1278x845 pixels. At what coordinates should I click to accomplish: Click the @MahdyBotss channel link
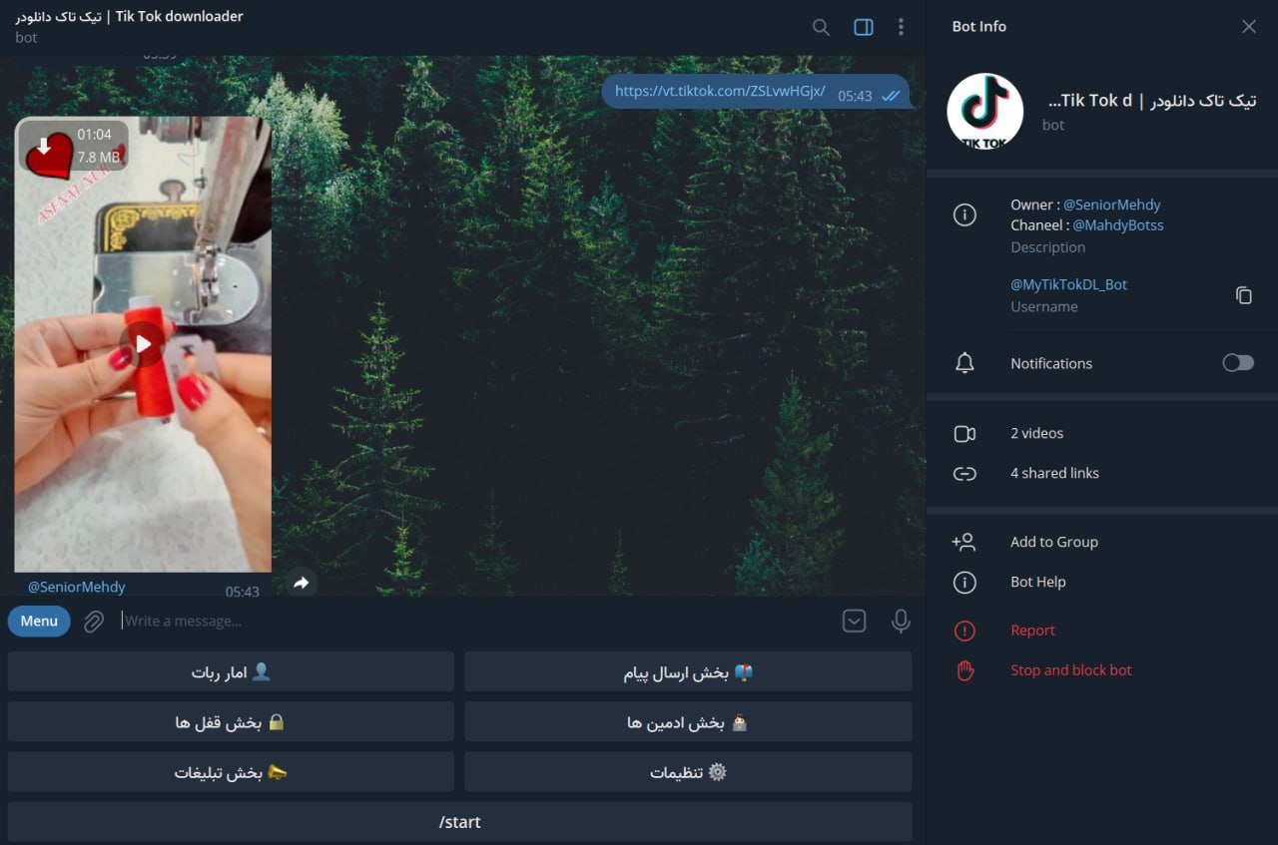coord(1118,225)
